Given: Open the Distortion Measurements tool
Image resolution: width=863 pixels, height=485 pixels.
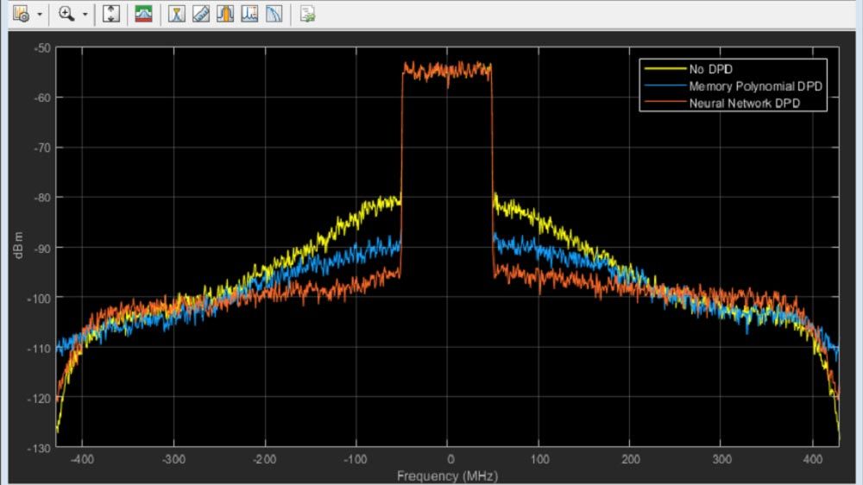Looking at the screenshot, I should click(249, 14).
